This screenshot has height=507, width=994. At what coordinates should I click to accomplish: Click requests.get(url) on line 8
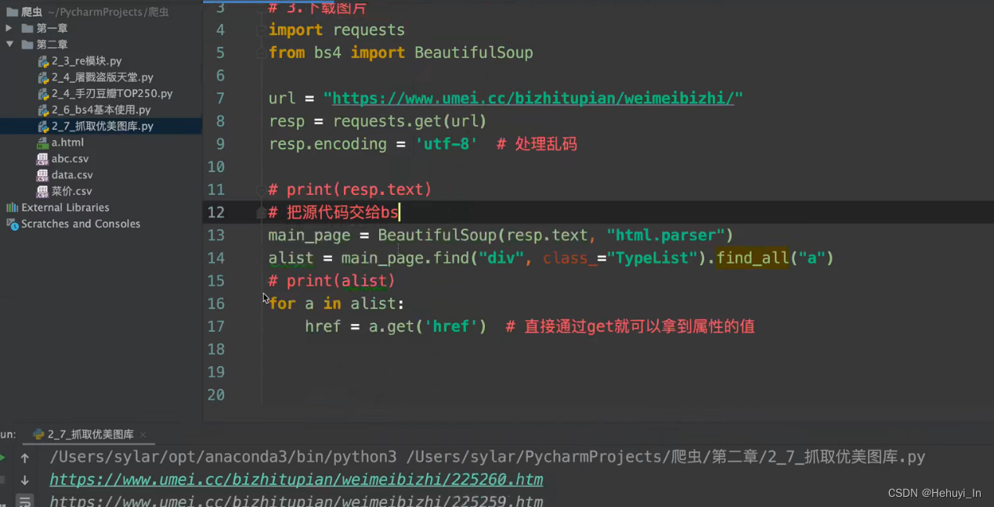(x=410, y=121)
